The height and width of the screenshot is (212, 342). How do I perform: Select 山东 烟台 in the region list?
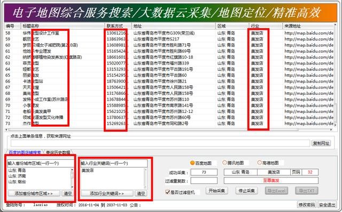coord(17,182)
